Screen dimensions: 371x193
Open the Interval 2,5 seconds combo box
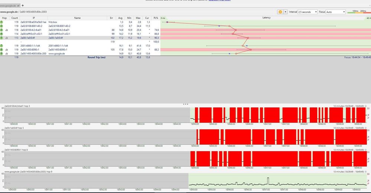(307, 12)
